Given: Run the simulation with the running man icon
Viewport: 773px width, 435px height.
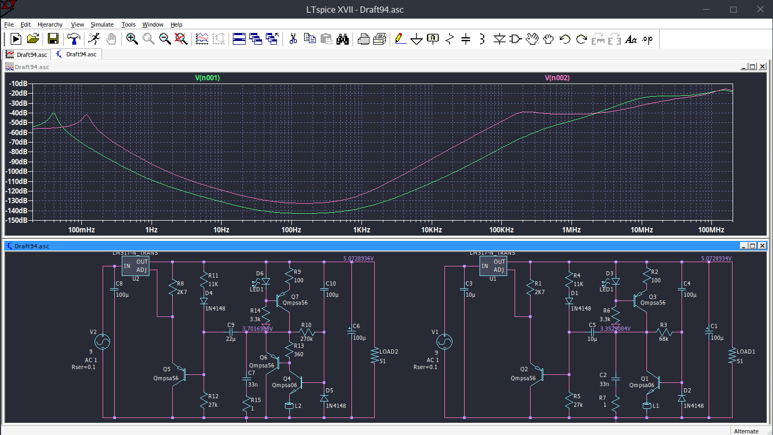Looking at the screenshot, I should (x=94, y=39).
